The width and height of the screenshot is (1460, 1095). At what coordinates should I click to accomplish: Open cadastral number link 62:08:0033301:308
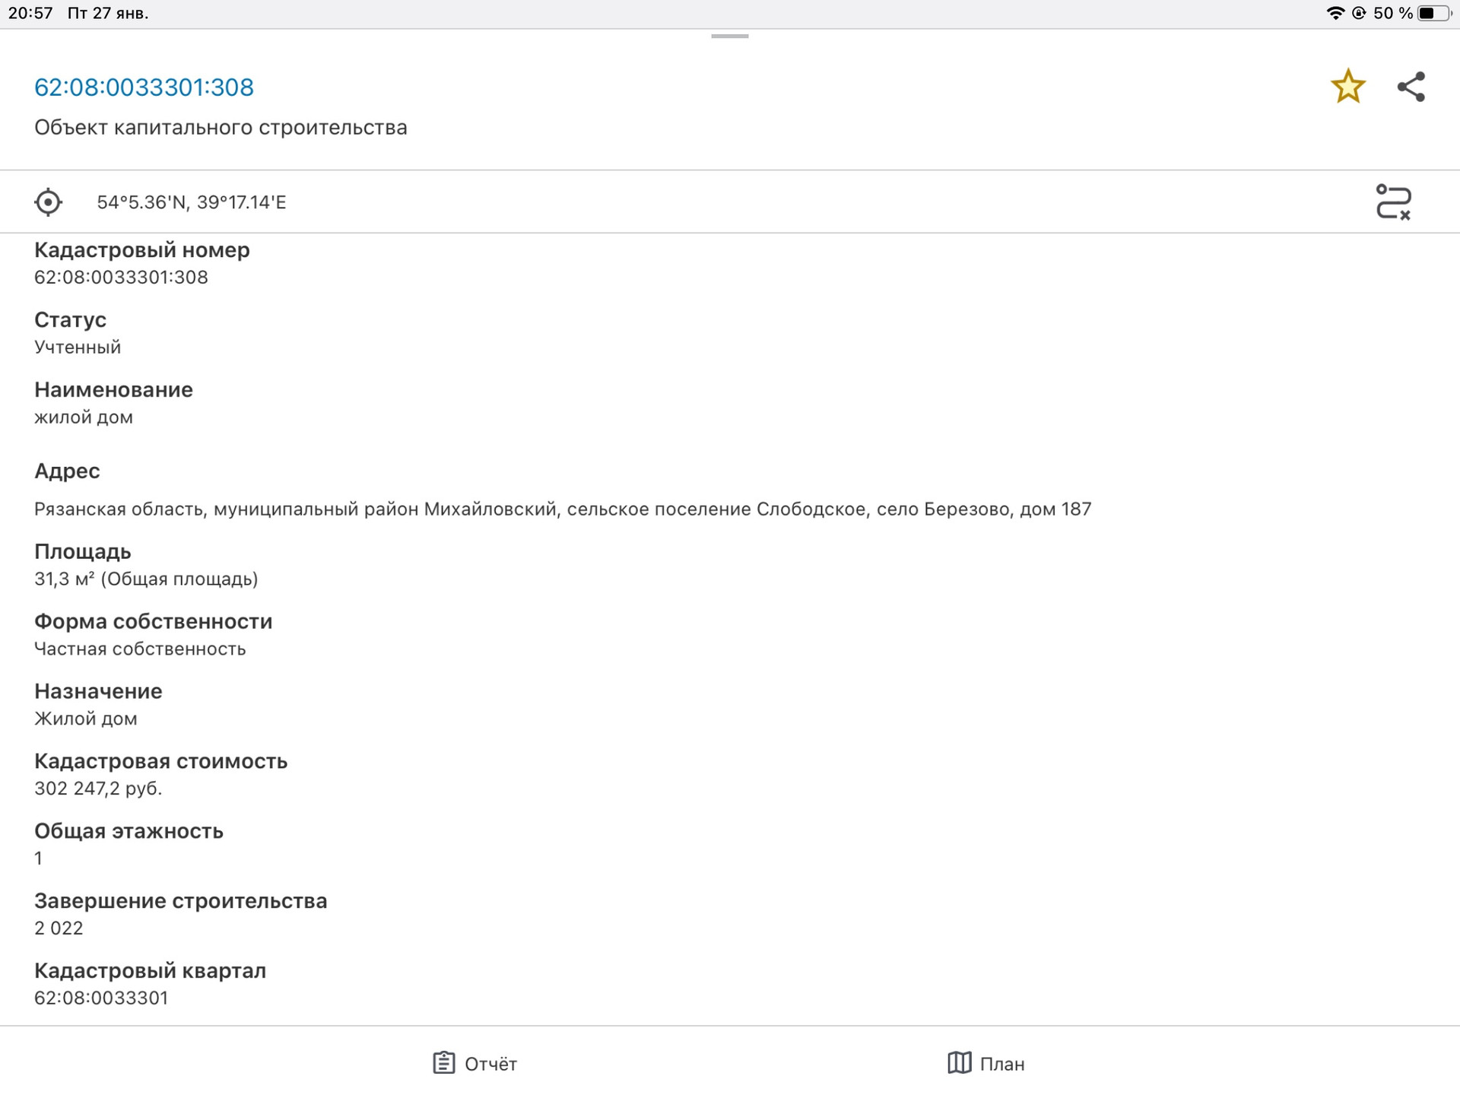click(x=144, y=87)
